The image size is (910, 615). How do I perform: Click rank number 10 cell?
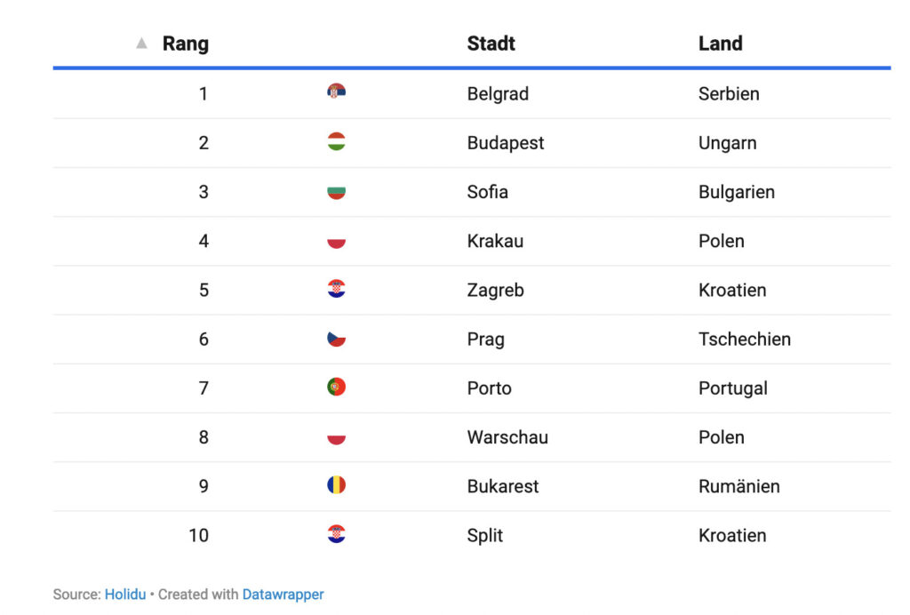[x=198, y=535]
